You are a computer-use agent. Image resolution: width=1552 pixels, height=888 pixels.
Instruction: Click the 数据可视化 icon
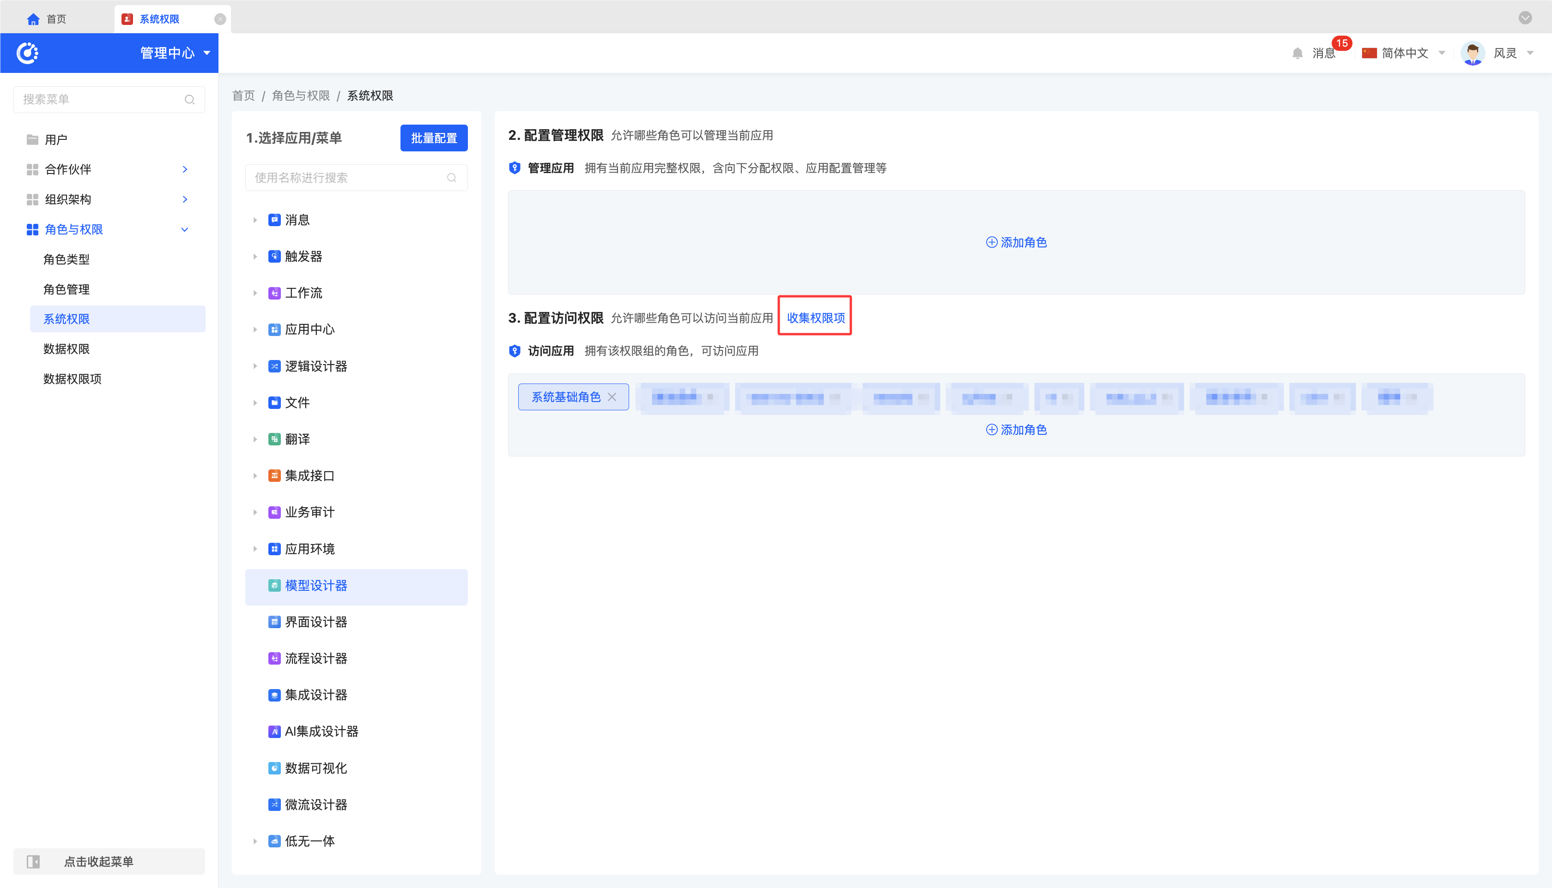[x=275, y=768]
